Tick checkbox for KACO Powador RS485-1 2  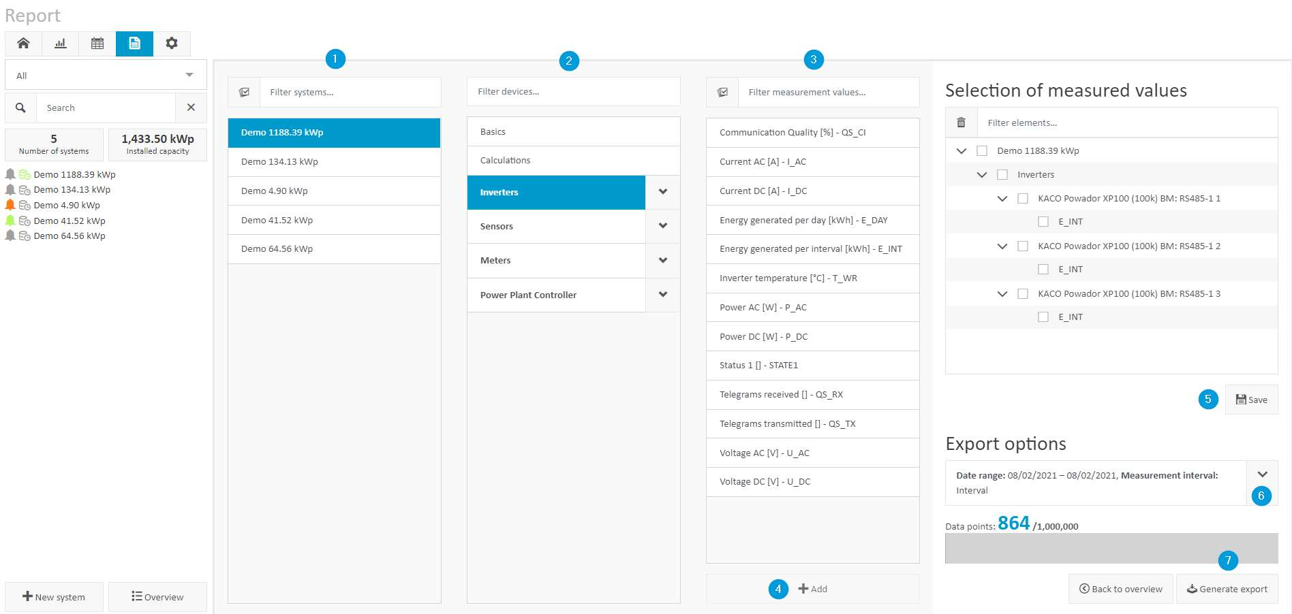click(1023, 246)
